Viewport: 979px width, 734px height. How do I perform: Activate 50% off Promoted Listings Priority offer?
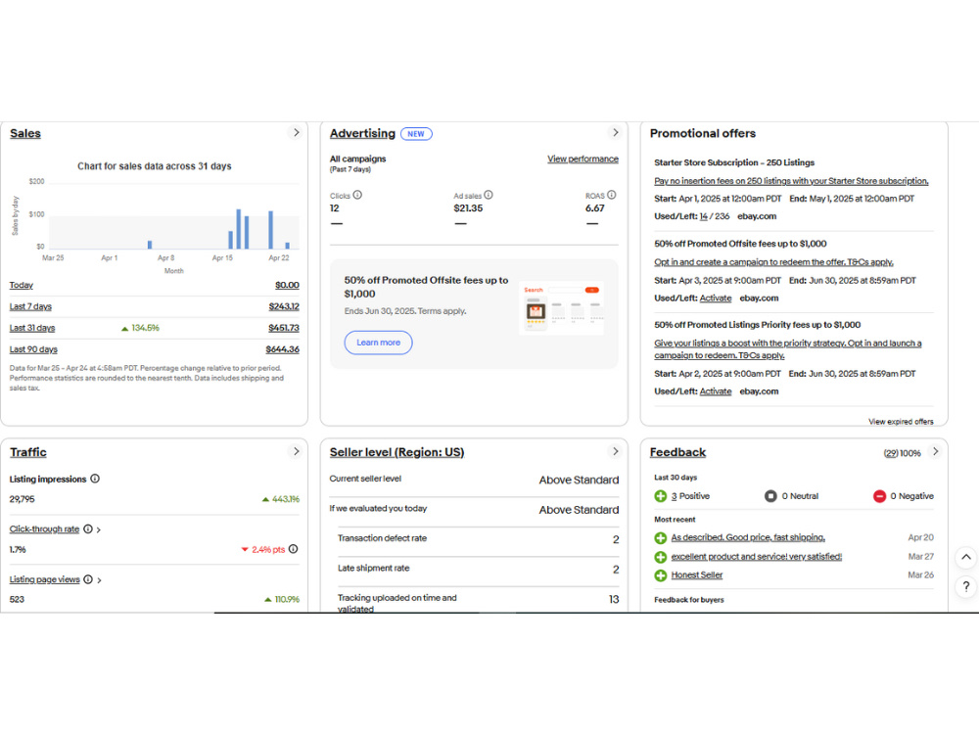(x=716, y=391)
